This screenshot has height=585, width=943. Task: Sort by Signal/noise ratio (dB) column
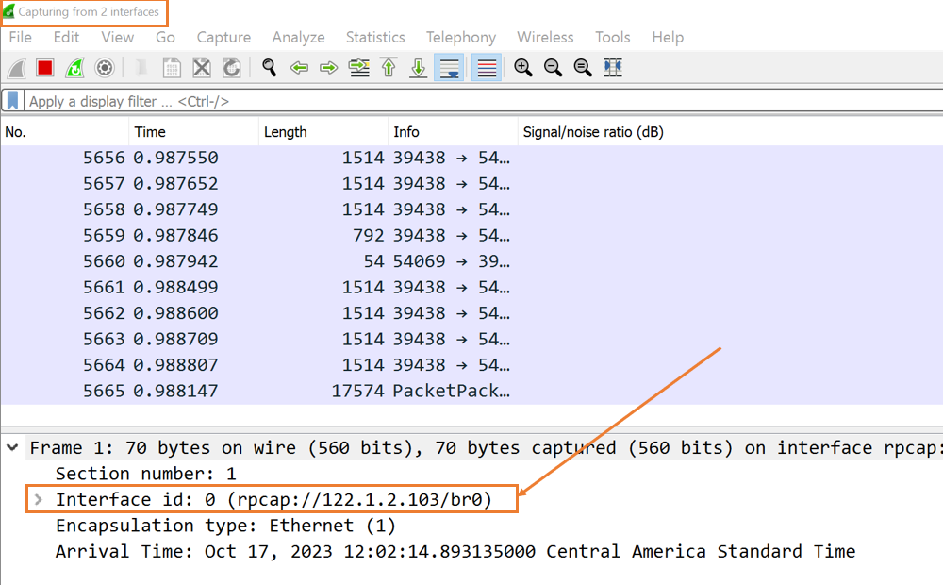[x=730, y=132]
